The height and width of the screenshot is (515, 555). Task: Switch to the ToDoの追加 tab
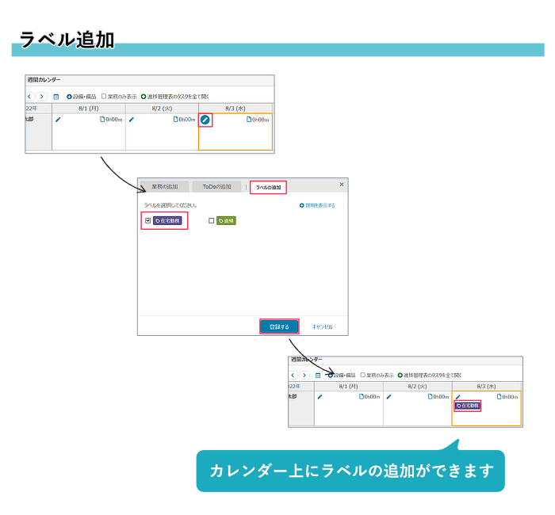[216, 187]
